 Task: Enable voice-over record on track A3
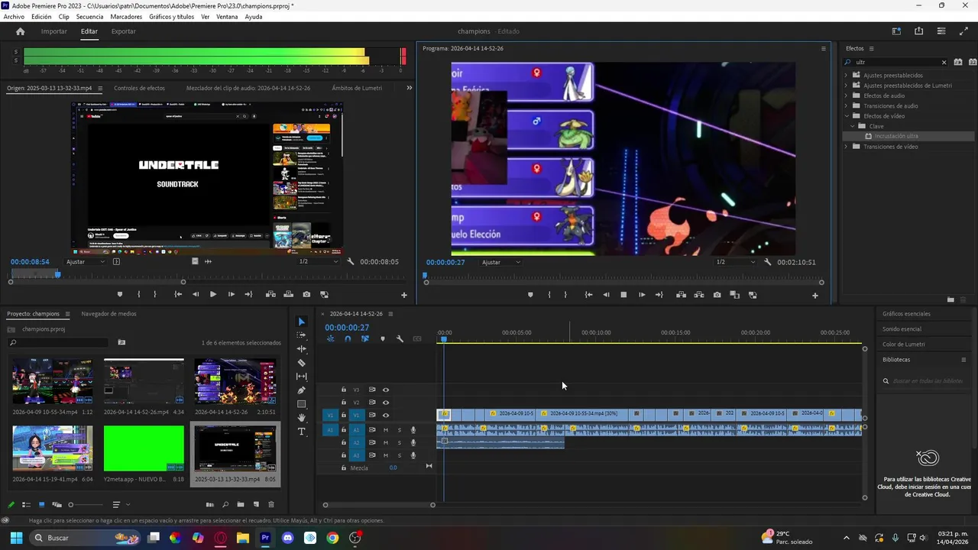click(413, 455)
